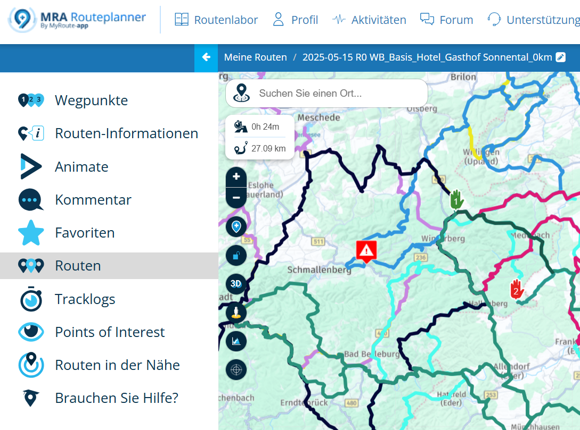
Task: Go to Aktivitäten in top navigation
Action: pyautogui.click(x=369, y=20)
